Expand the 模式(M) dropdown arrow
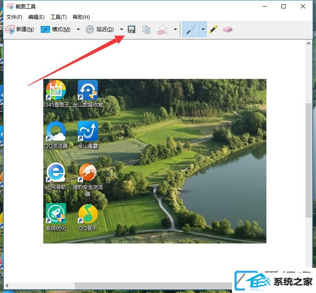The image size is (316, 293). 79,29
